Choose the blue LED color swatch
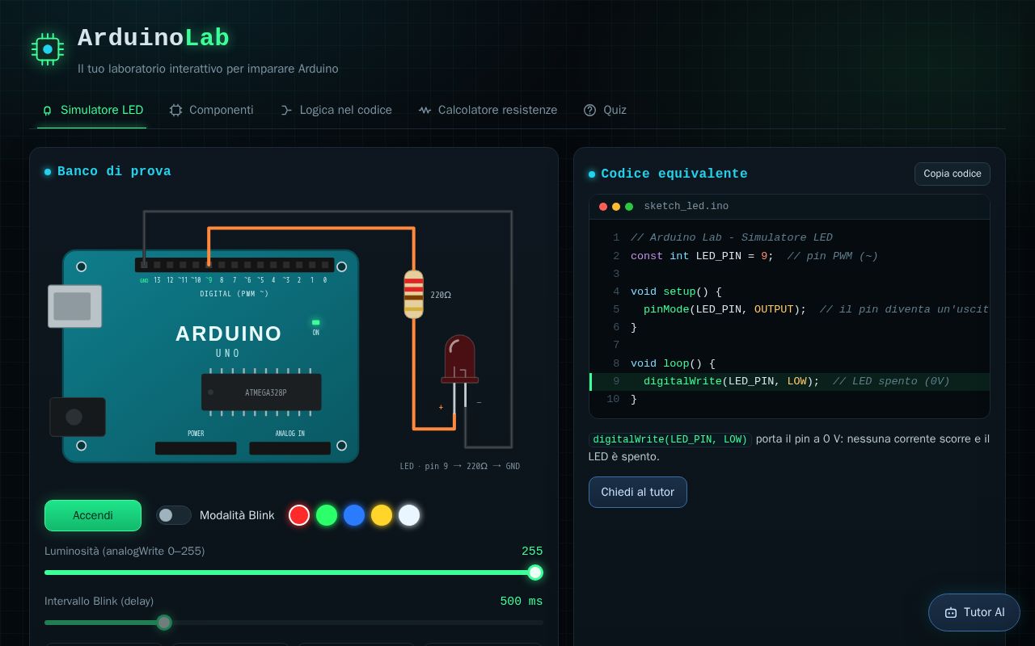The image size is (1035, 646). tap(354, 515)
